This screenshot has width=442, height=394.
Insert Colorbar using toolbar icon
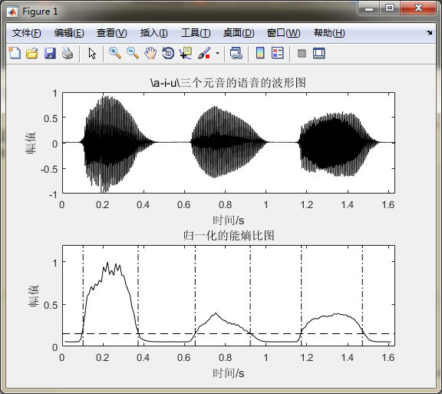pyautogui.click(x=260, y=53)
